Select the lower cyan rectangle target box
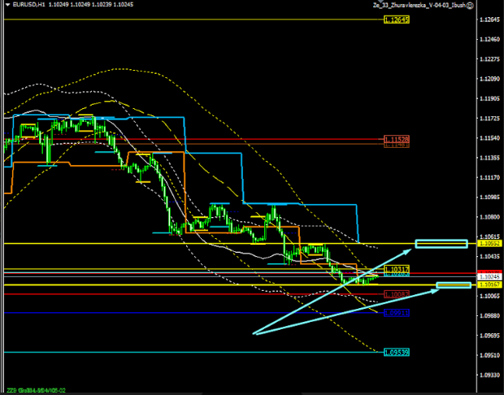504x395 pixels. coord(454,284)
